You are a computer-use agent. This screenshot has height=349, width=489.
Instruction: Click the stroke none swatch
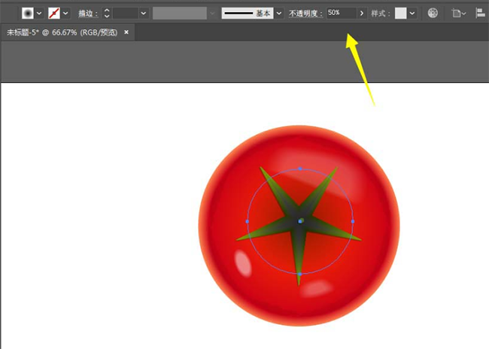(54, 14)
